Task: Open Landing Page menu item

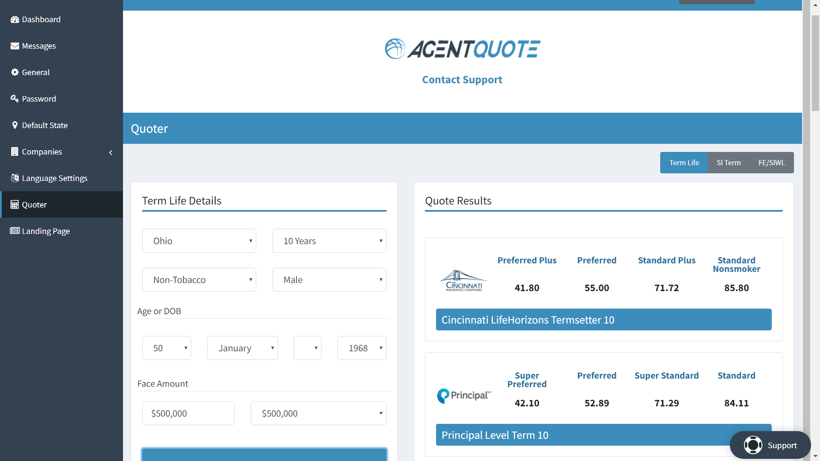Action: [61, 231]
